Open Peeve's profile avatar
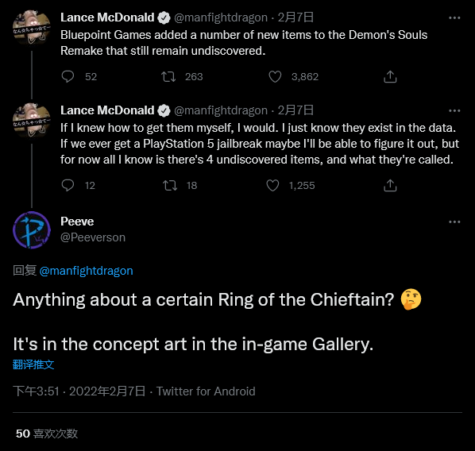Screen dimensions: 475x451 point(32,230)
